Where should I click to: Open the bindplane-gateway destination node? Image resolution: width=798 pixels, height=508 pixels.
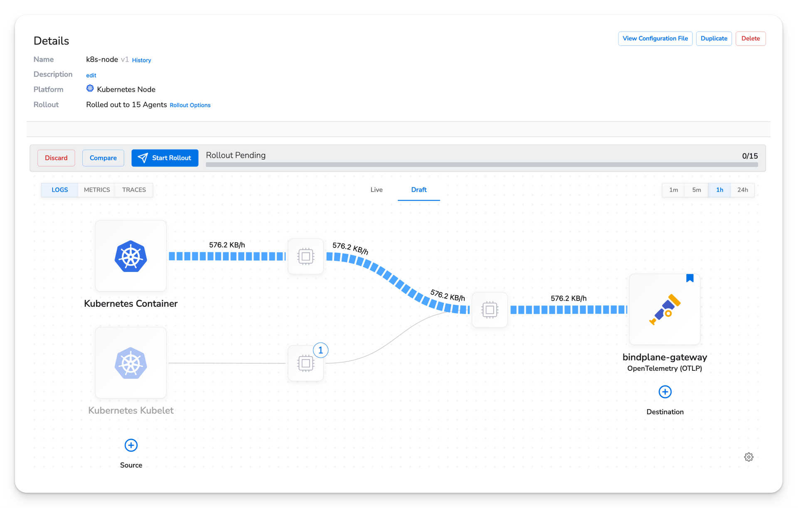[x=665, y=309]
